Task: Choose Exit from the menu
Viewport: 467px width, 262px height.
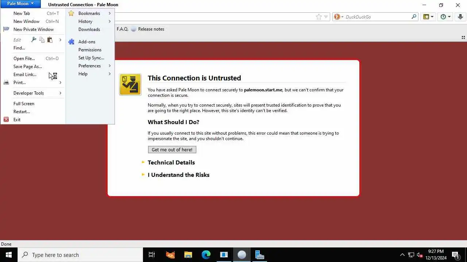Action: pos(33,120)
